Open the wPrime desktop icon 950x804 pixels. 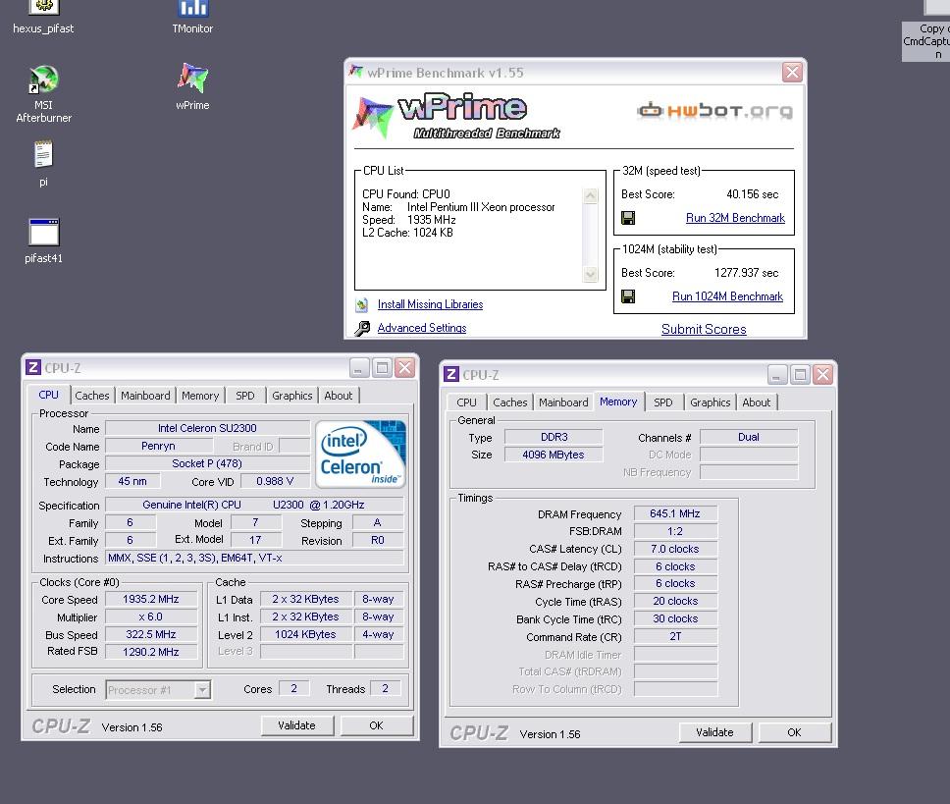pyautogui.click(x=192, y=79)
